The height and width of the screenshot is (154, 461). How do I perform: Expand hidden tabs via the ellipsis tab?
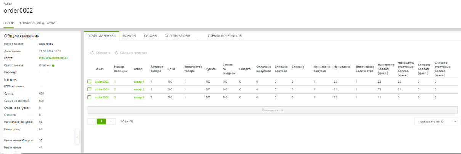click(199, 36)
